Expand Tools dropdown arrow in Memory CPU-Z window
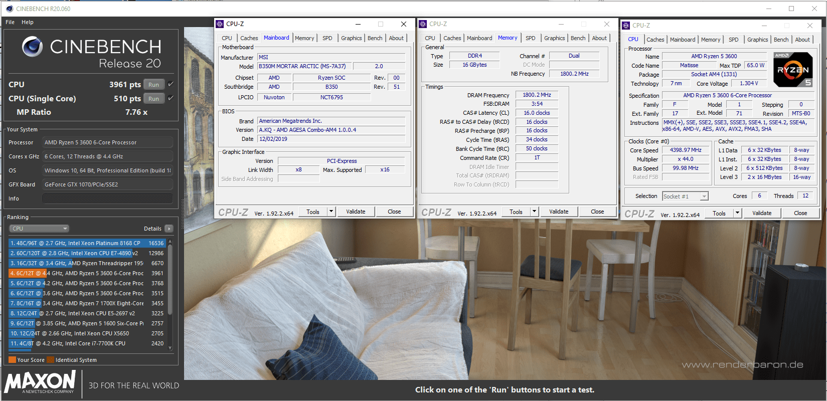Screen dimensions: 827x401 (x=534, y=212)
